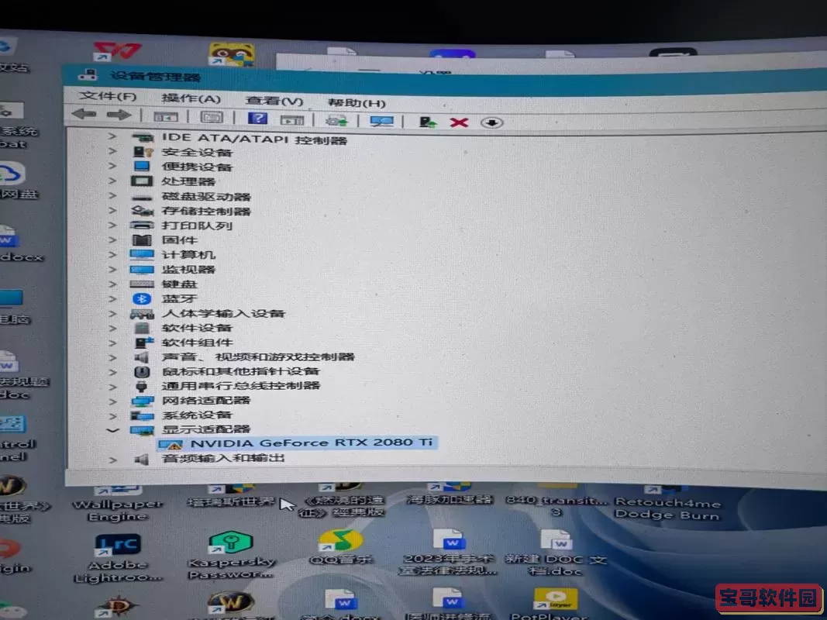The image size is (827, 620).
Task: Click the Help question-mark toolbar icon
Action: pos(257,119)
